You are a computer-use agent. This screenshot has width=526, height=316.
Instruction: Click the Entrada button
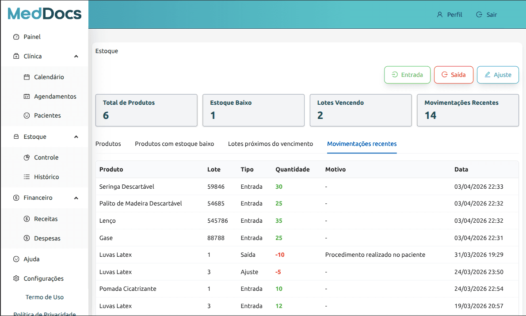tap(407, 75)
